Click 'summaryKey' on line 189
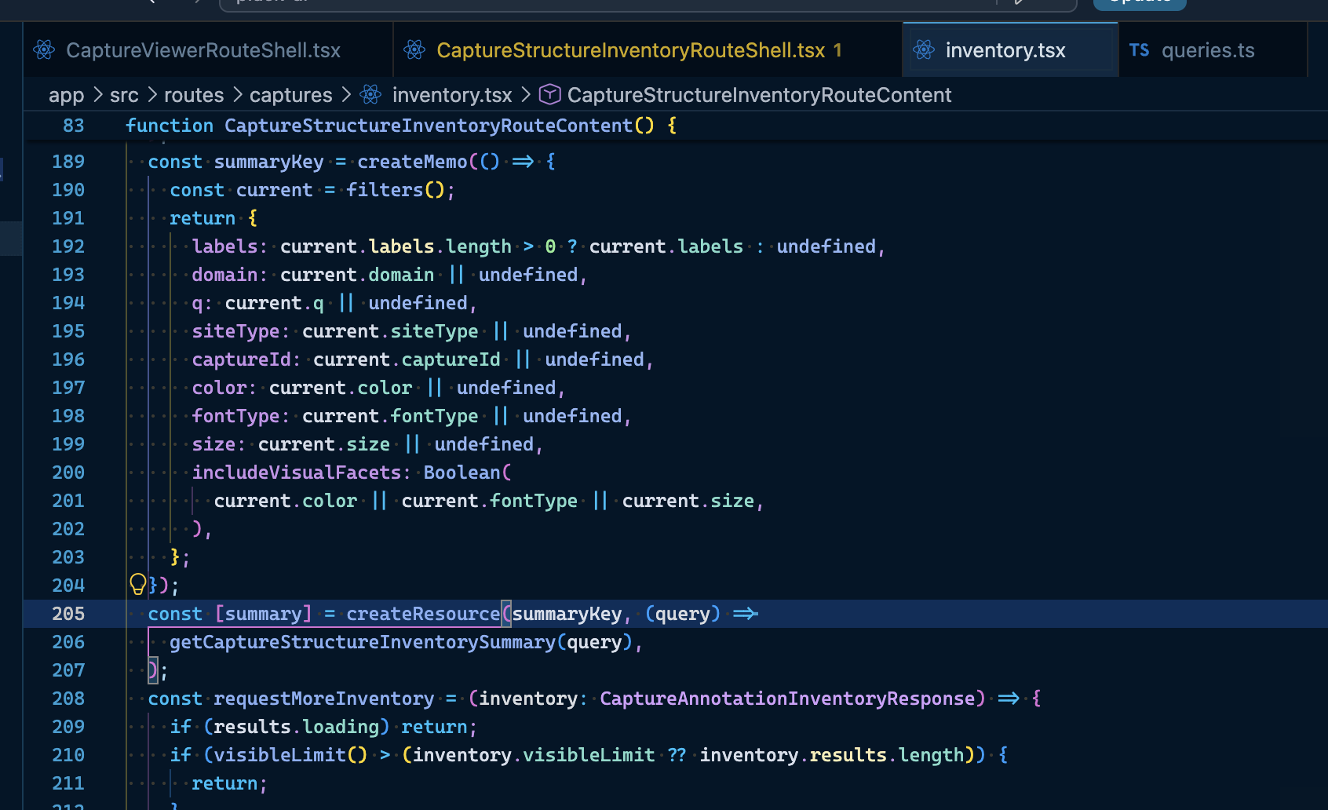1328x810 pixels. click(x=268, y=162)
